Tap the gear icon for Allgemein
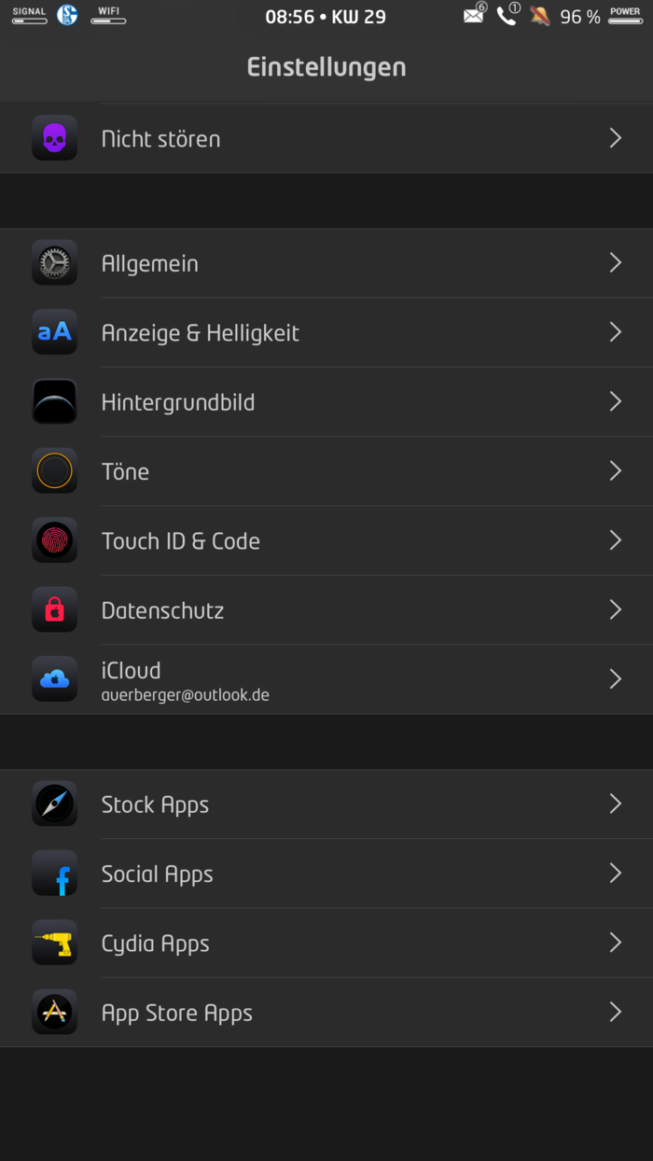 (54, 263)
